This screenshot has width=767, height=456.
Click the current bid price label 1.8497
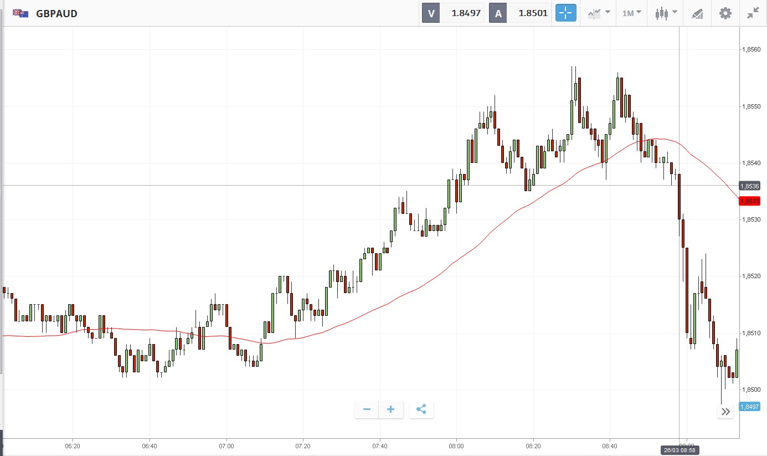click(750, 407)
